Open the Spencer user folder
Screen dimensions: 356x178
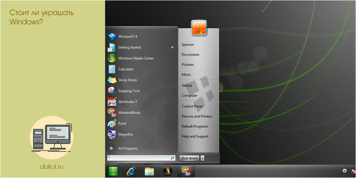tap(188, 45)
